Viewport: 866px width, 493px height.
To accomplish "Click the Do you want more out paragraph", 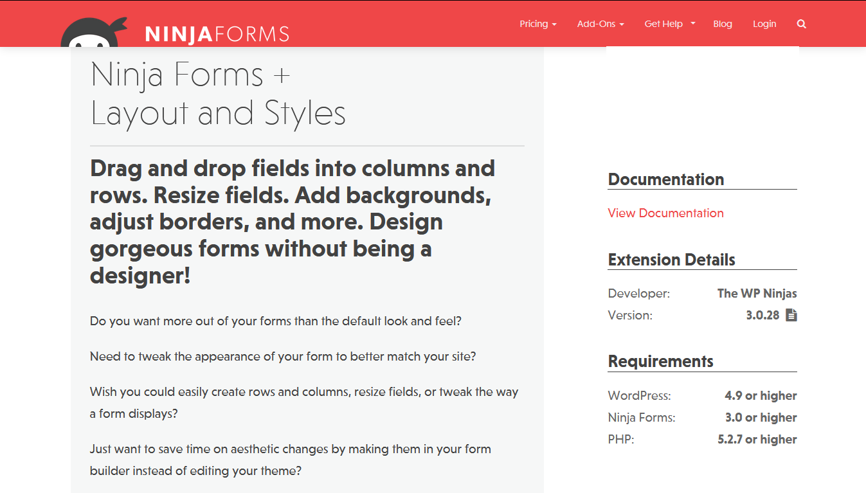I will 276,321.
